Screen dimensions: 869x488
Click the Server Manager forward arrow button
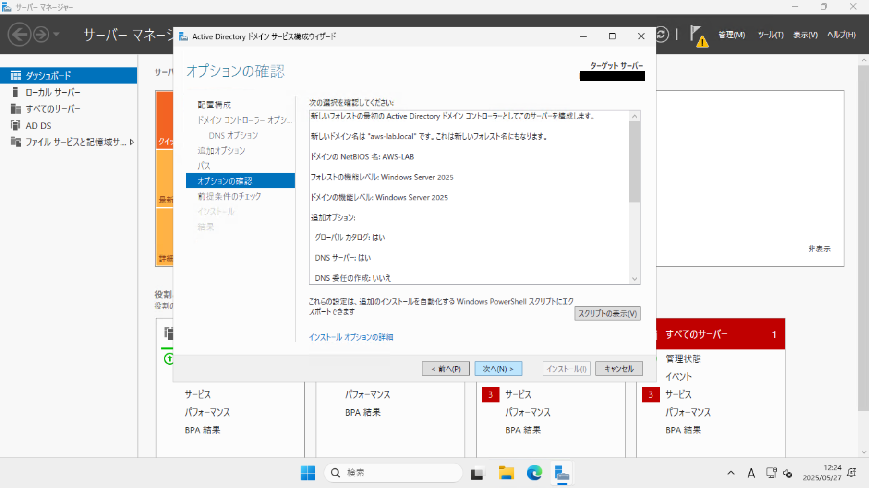(x=41, y=35)
